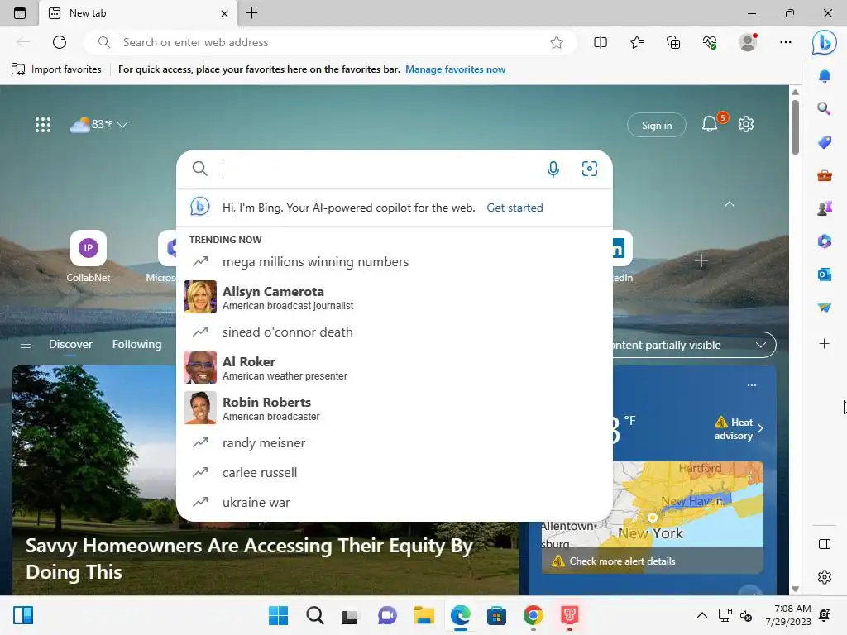Click the Sign in button

pos(656,126)
